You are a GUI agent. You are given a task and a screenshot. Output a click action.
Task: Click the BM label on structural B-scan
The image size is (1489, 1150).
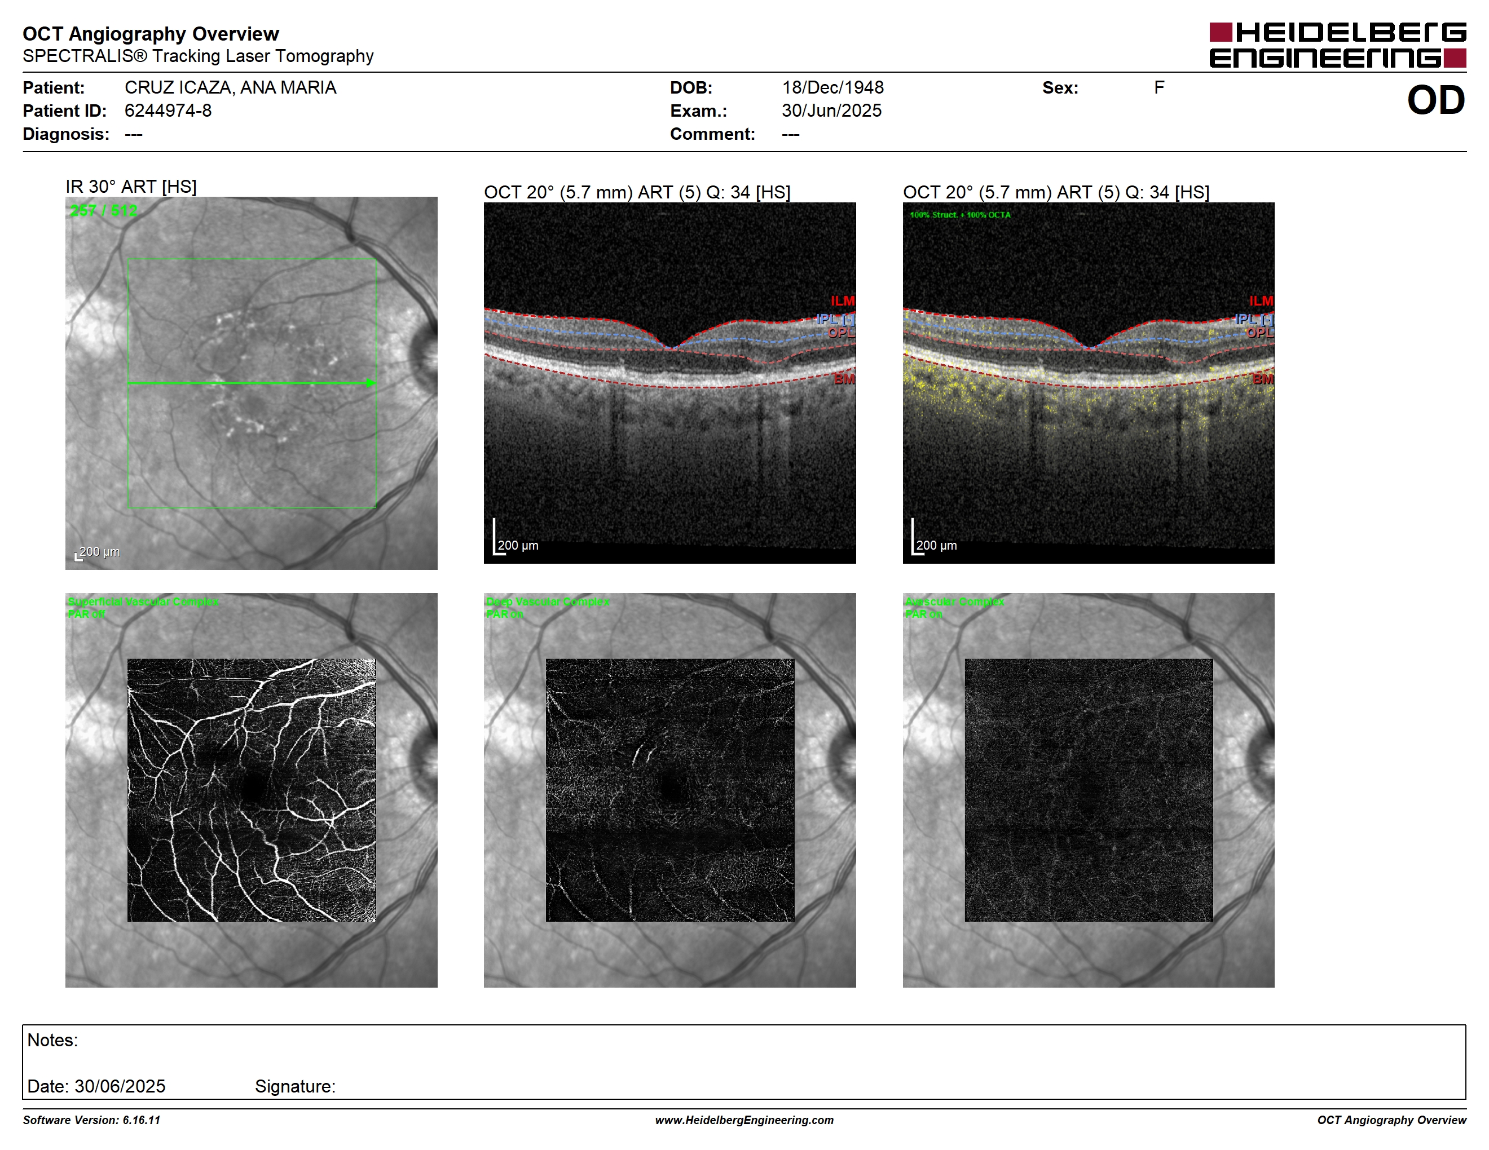click(844, 379)
